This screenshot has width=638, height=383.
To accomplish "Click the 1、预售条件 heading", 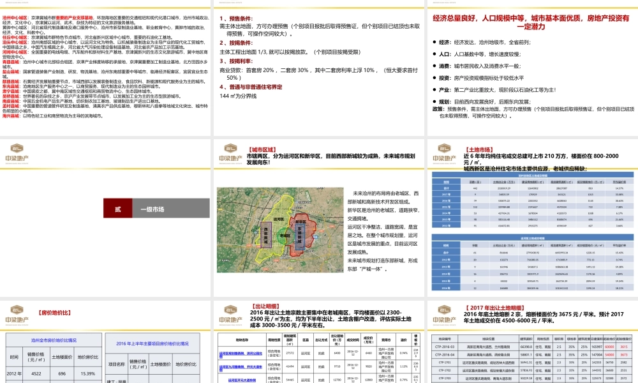I will point(236,19).
